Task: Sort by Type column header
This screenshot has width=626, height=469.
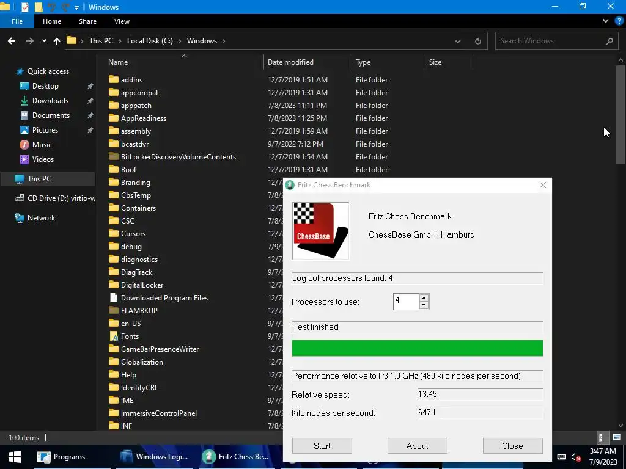Action: coord(363,62)
